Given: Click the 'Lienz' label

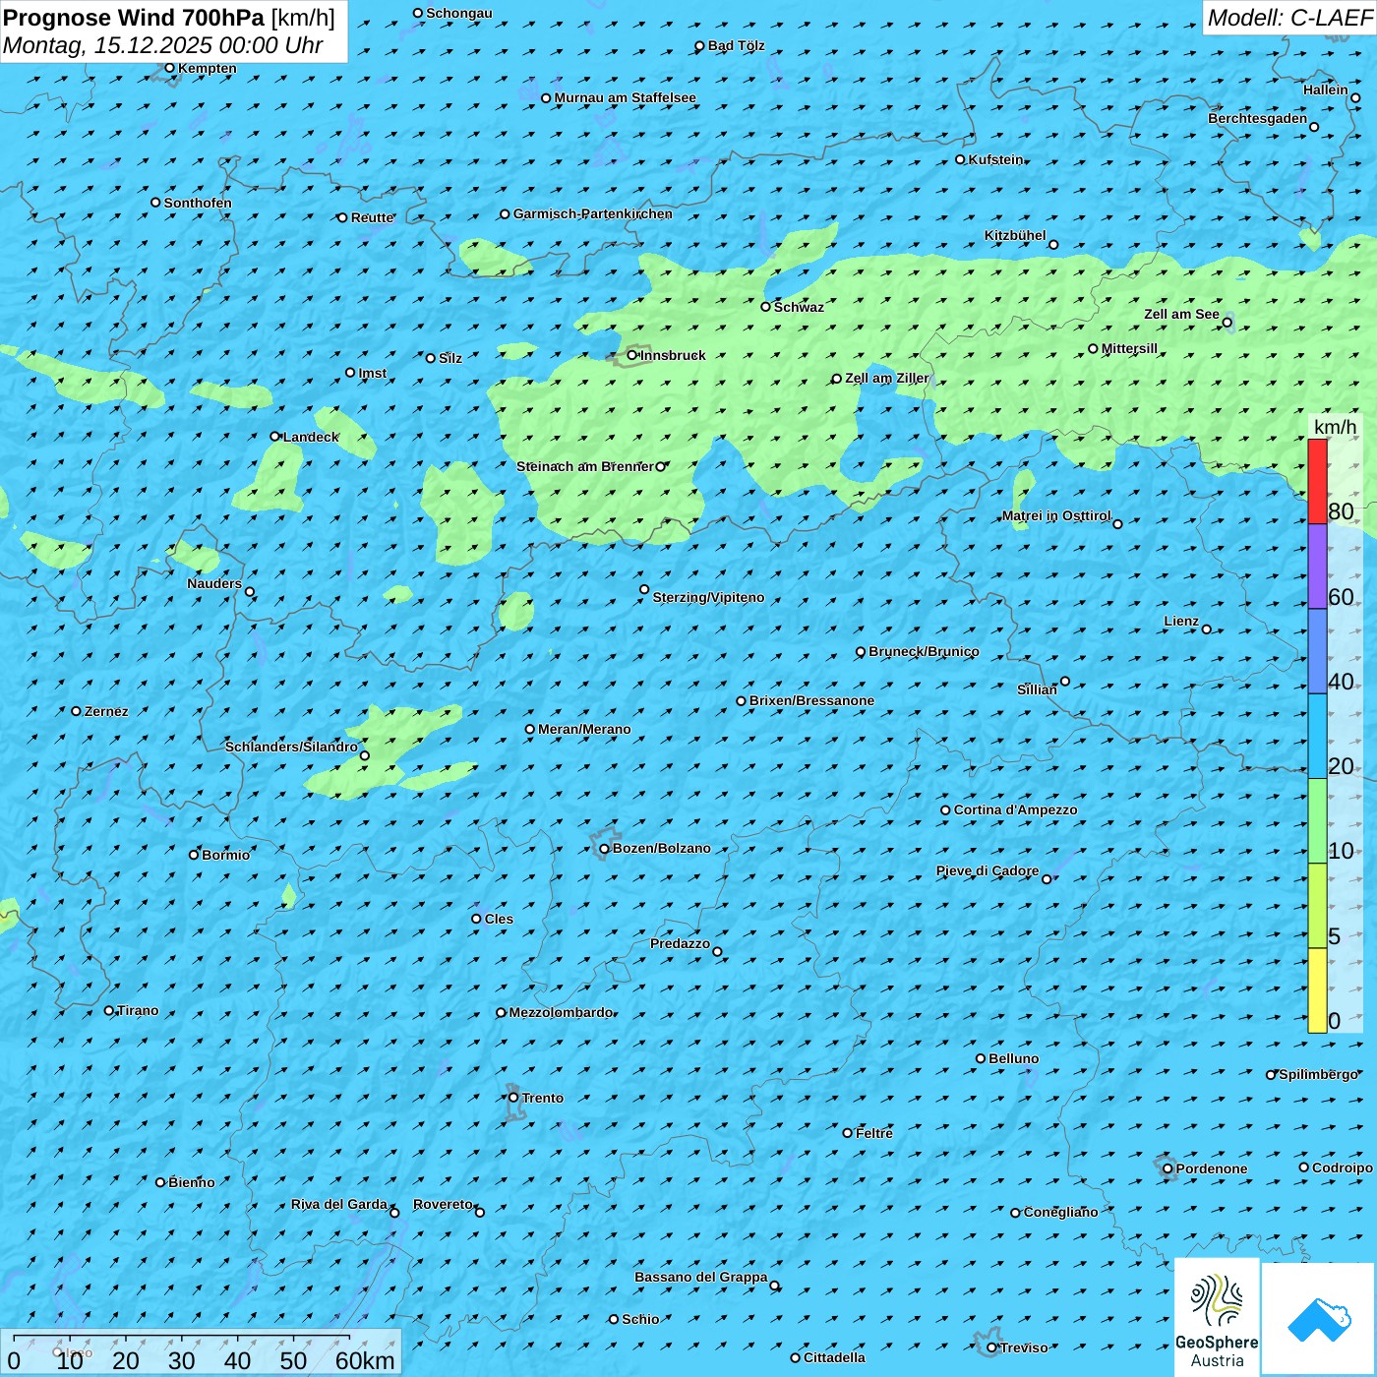Looking at the screenshot, I should click(1181, 621).
